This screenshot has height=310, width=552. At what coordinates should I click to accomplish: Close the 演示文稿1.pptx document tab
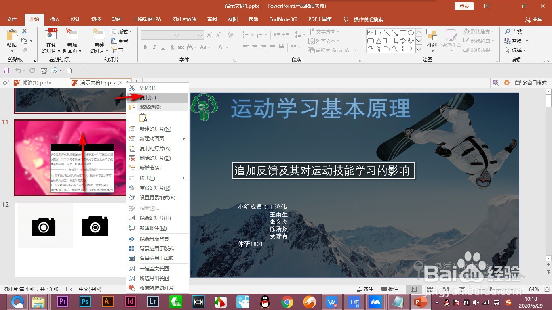[x=120, y=82]
